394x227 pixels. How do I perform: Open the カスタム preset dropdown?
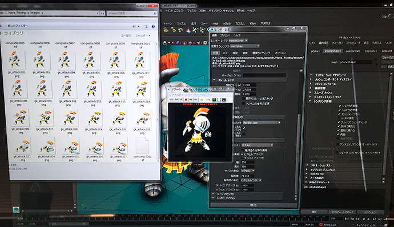point(257,145)
